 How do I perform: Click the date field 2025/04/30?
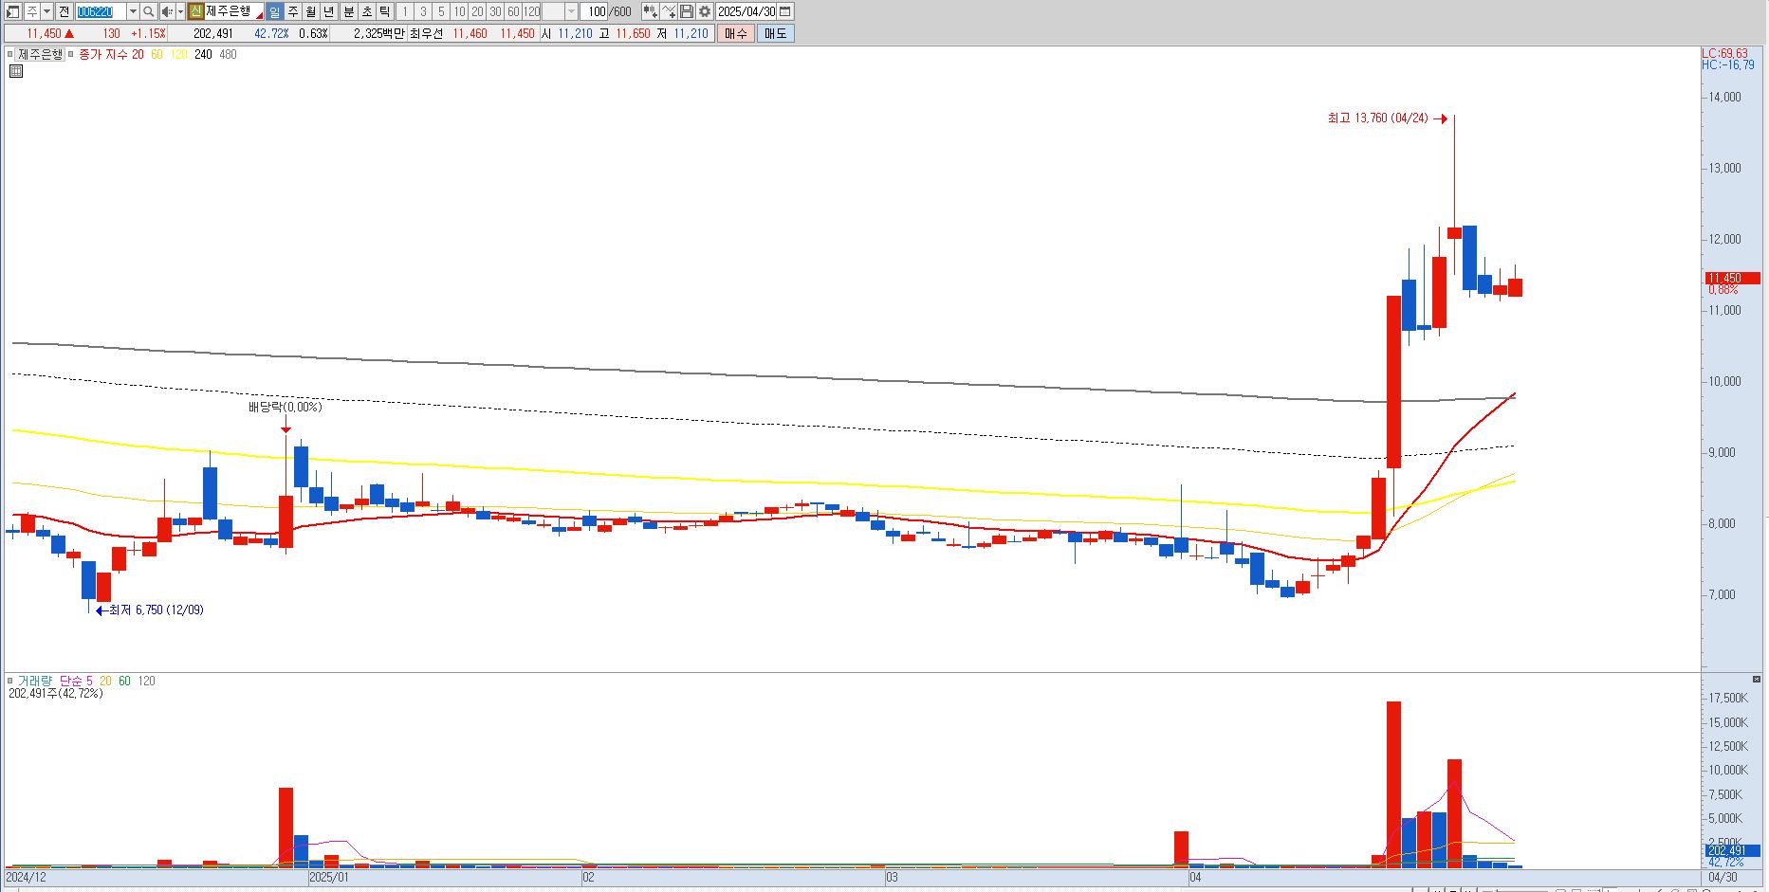tap(746, 11)
